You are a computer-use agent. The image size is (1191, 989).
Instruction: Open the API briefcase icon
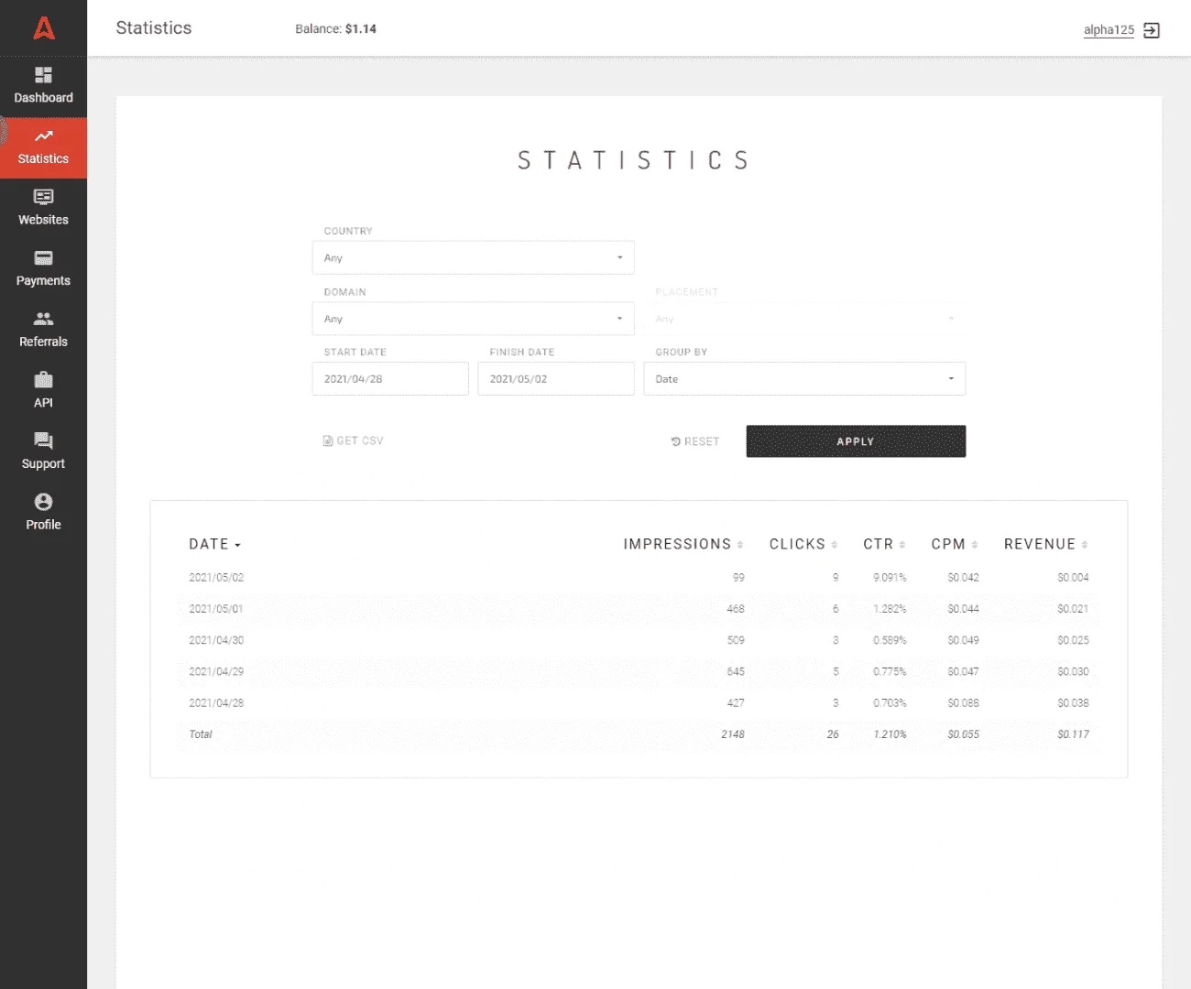pos(43,380)
